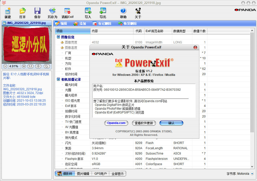The height and width of the screenshot is (181, 257).
Task: Click the zoom percentage field showing 4.91%
Action: [14, 66]
